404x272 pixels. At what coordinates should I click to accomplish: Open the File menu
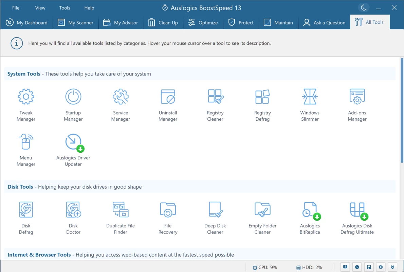pyautogui.click(x=16, y=8)
